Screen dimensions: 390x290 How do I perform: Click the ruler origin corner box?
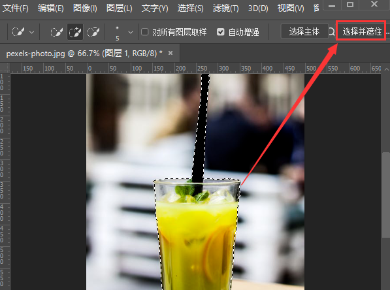pyautogui.click(x=5, y=68)
